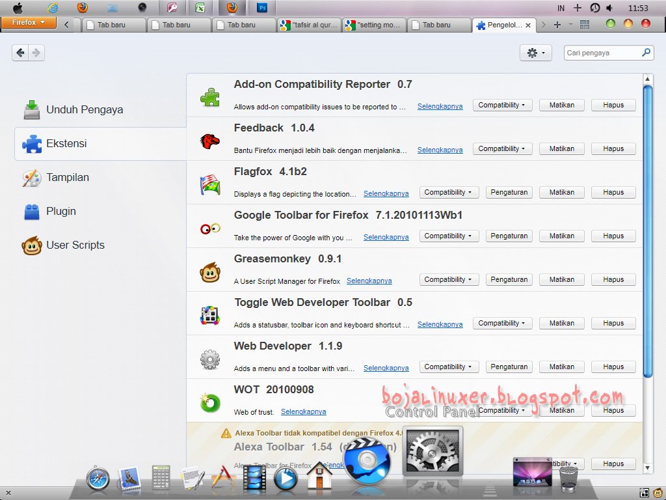The image size is (666, 500).
Task: Open Selengkapnya link for Greasemonkey
Action: [369, 281]
